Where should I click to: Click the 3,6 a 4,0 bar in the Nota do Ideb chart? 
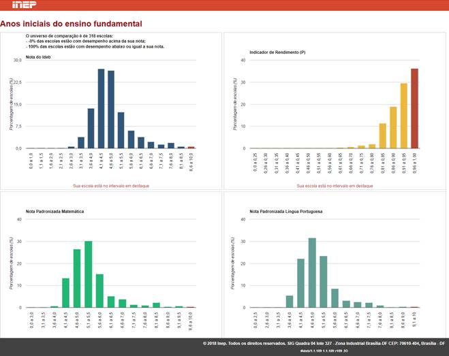(91, 128)
